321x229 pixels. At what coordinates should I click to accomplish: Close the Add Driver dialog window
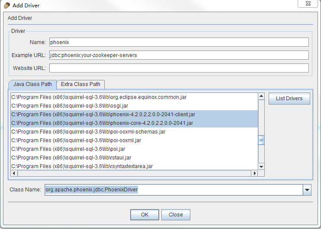[308, 3]
